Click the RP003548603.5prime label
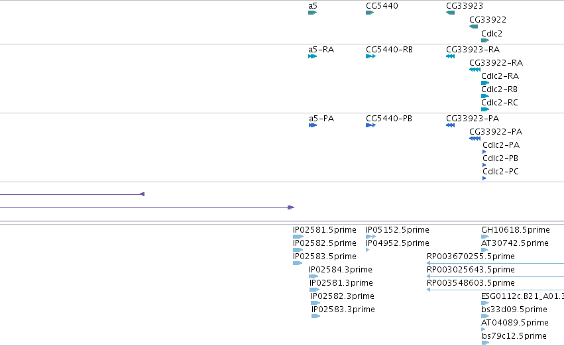564x346 pixels. 471,283
